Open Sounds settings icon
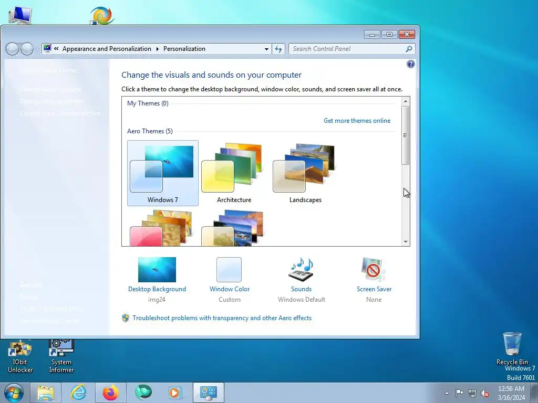The height and width of the screenshot is (403, 538). (x=301, y=270)
